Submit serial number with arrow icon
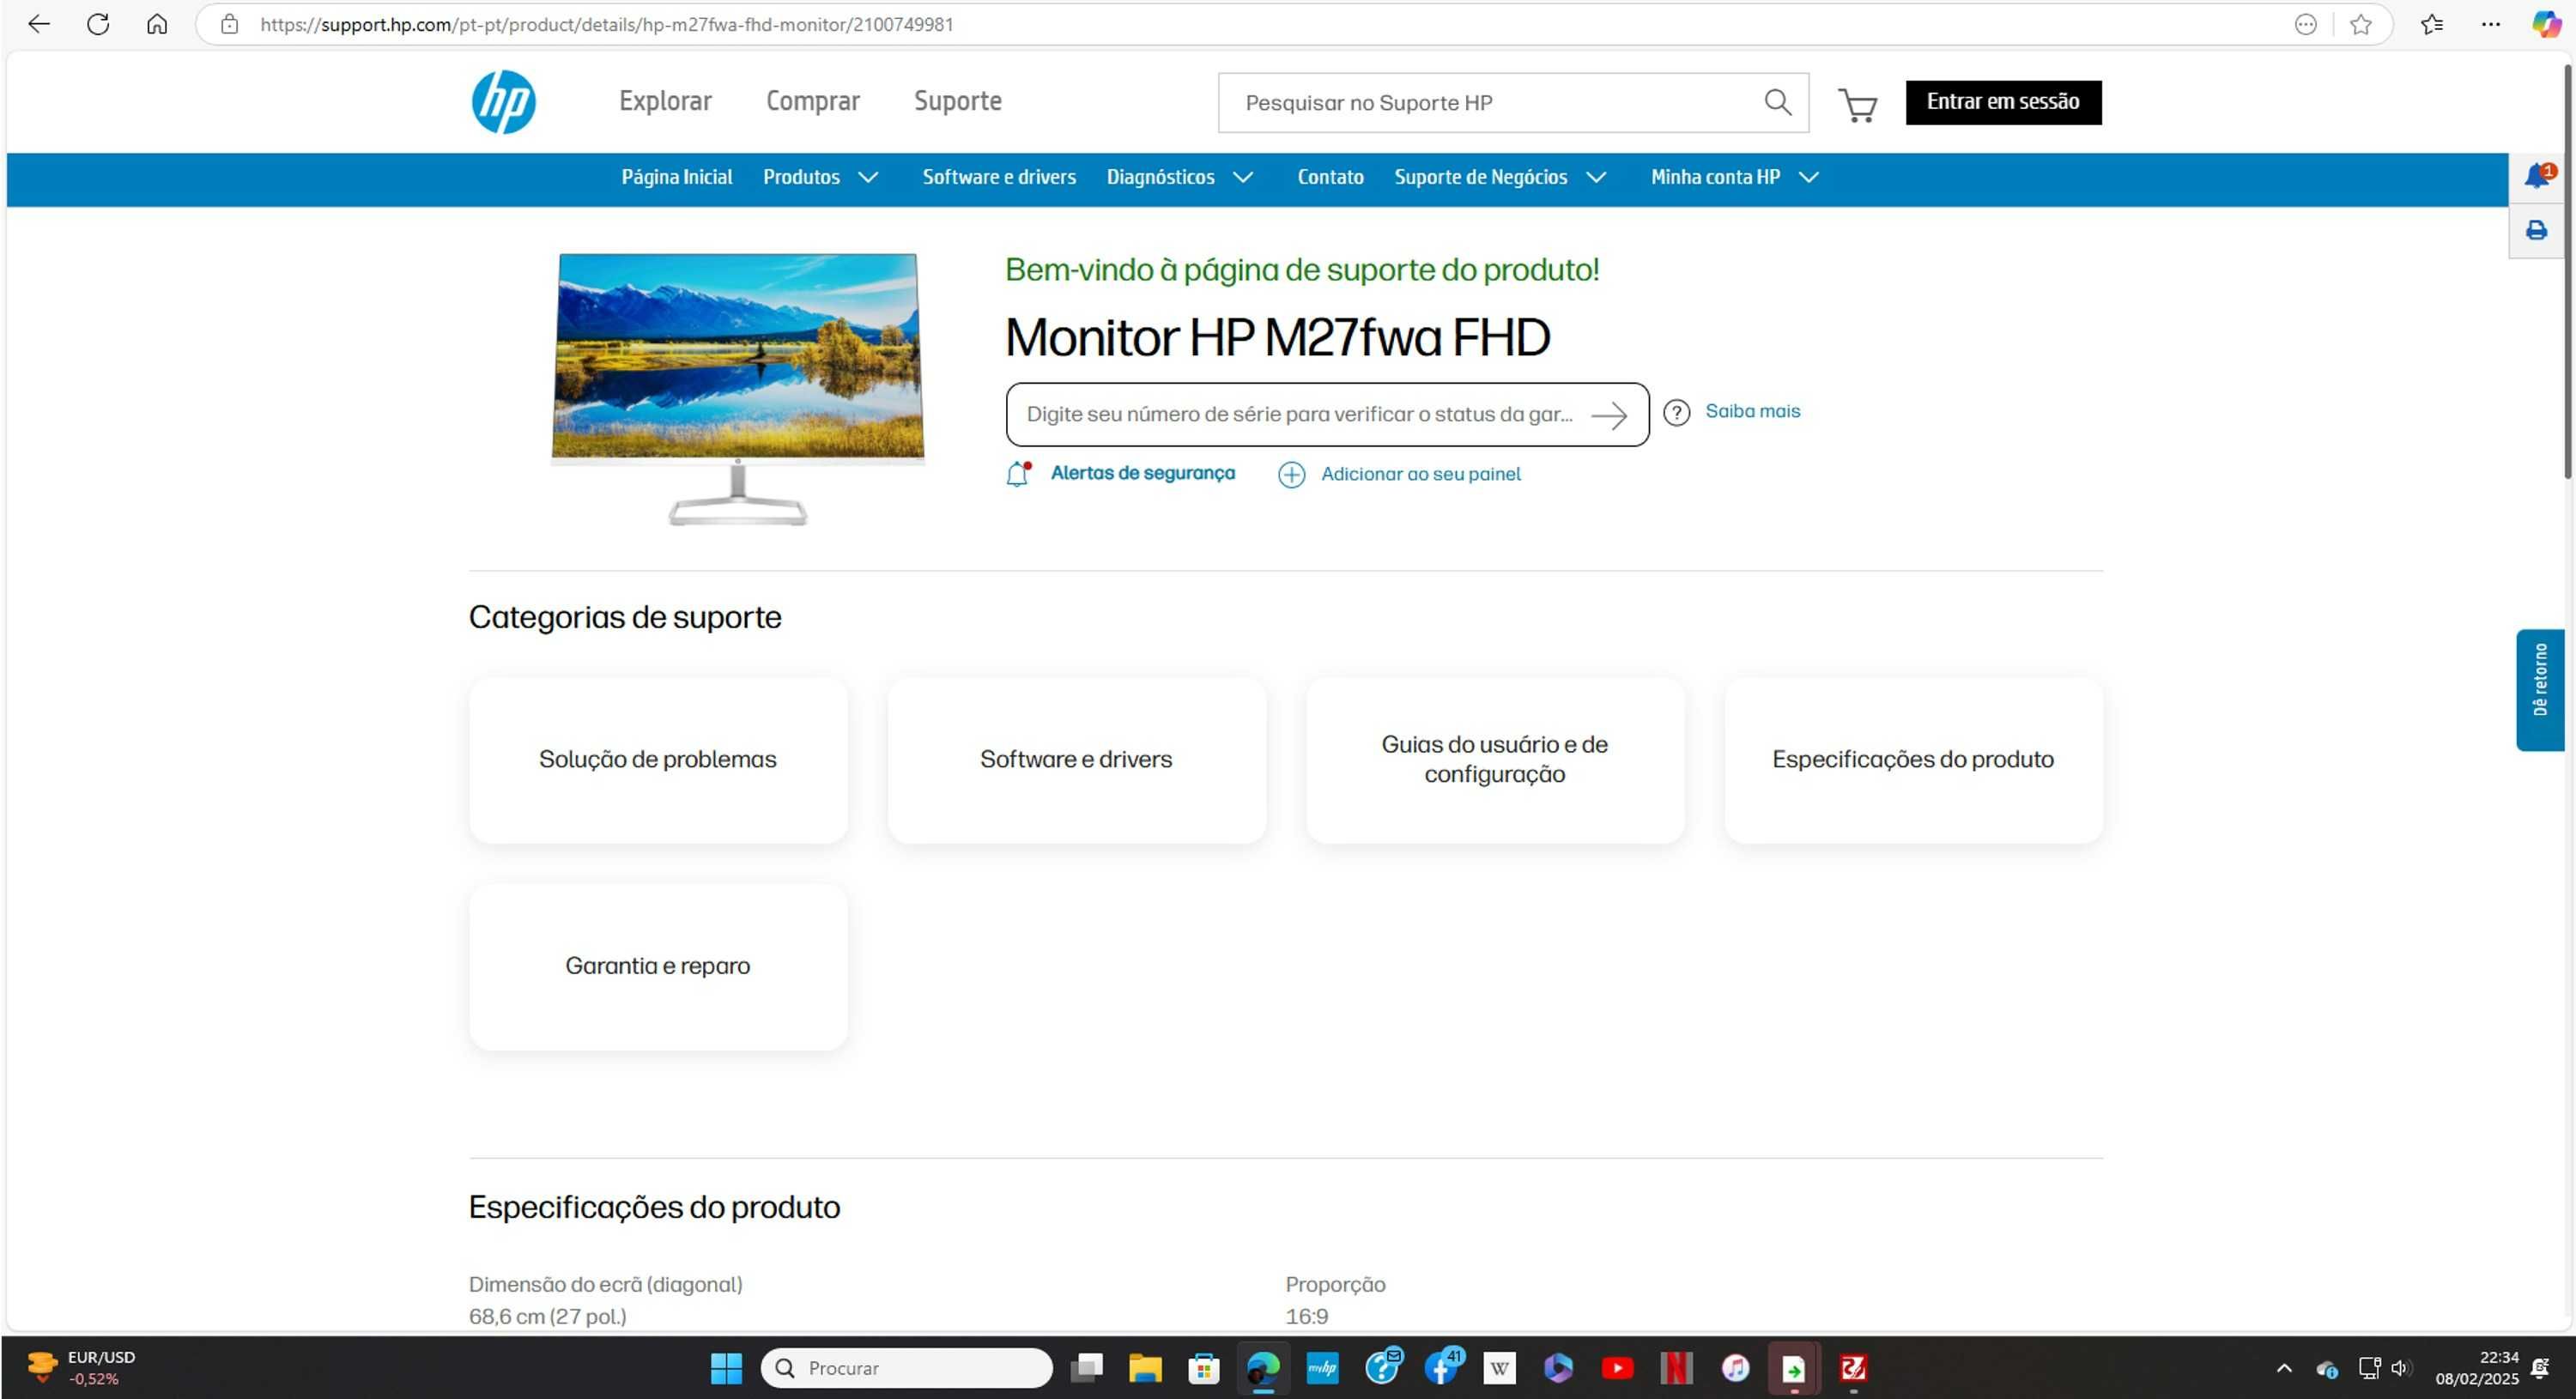2576x1399 pixels. 1609,415
